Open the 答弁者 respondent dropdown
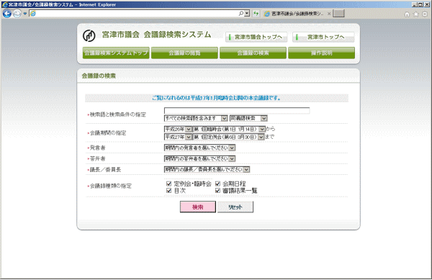Image resolution: width=432 pixels, height=280 pixels. coord(199,159)
